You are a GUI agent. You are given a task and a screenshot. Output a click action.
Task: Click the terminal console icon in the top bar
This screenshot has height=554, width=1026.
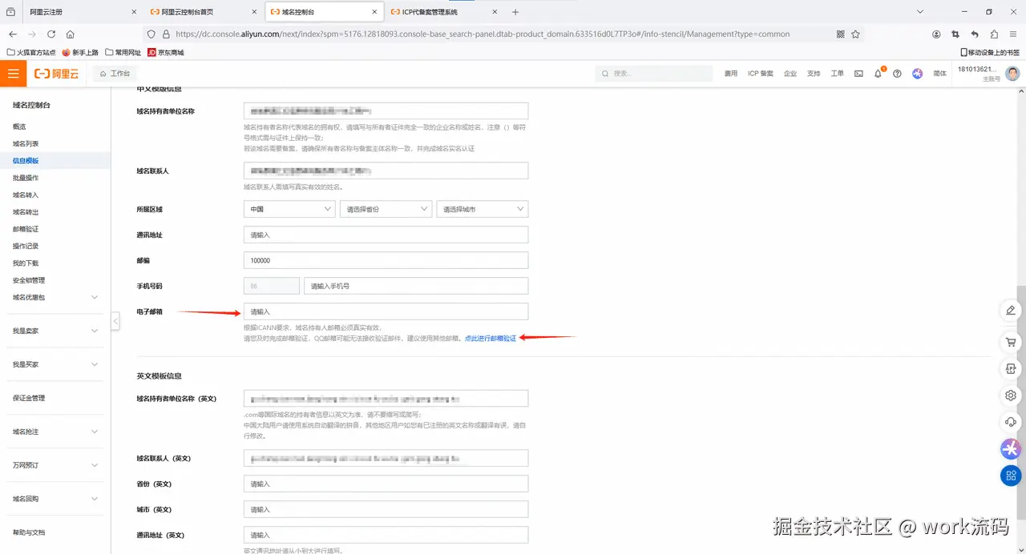click(858, 73)
